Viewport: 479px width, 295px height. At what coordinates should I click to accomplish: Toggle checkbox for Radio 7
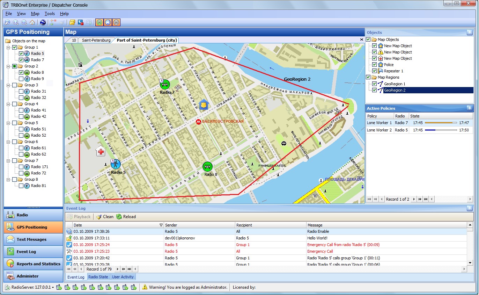[21, 60]
